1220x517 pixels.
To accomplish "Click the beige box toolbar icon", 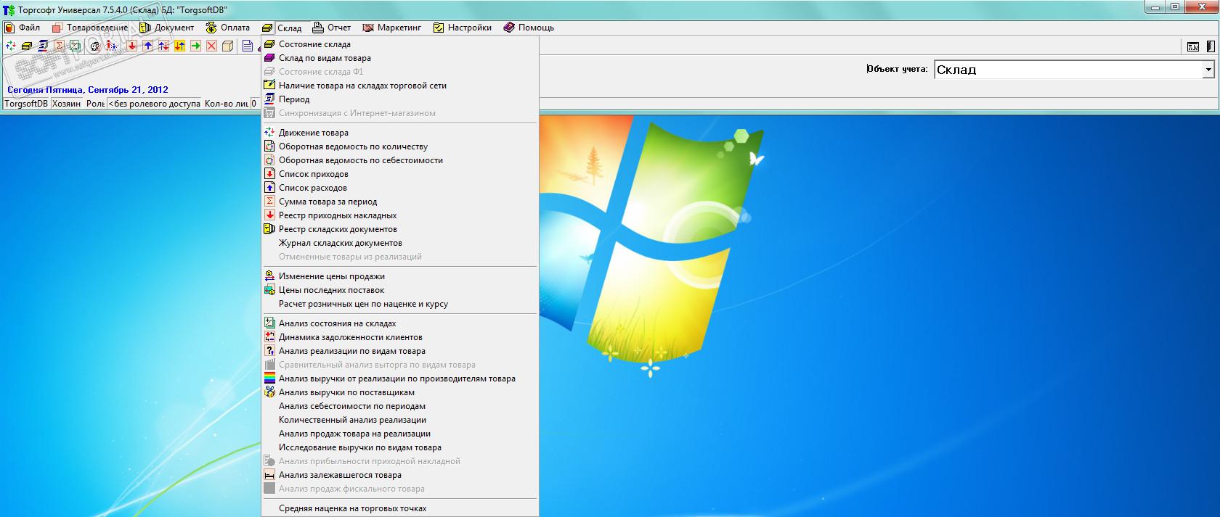I will tap(227, 46).
